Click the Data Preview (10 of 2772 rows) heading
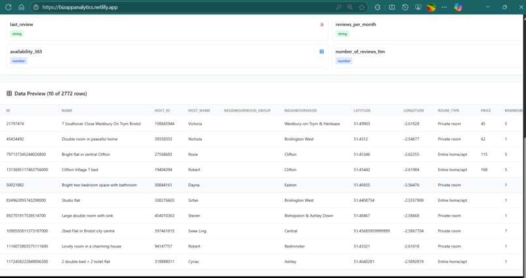The image size is (526, 278). pos(51,94)
